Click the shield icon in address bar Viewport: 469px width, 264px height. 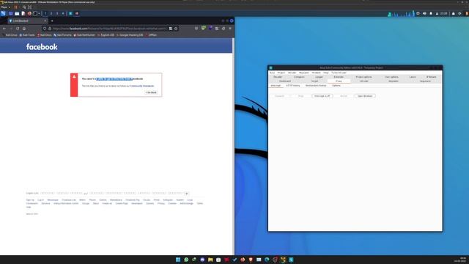pyautogui.click(x=45, y=29)
